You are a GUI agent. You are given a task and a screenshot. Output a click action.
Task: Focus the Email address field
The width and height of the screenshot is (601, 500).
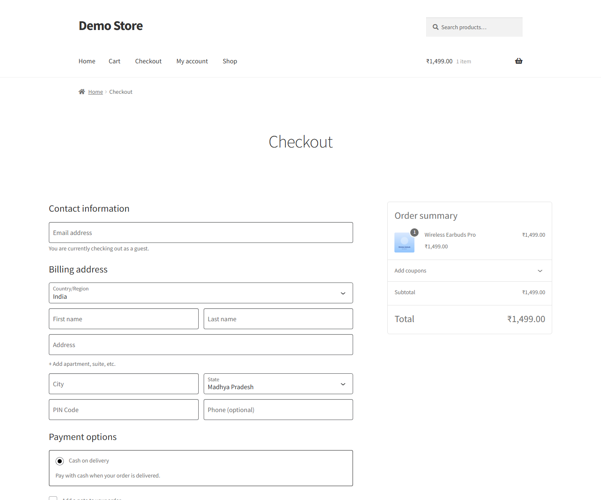click(x=201, y=232)
